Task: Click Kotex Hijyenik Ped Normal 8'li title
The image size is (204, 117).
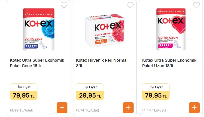Action: click(102, 63)
